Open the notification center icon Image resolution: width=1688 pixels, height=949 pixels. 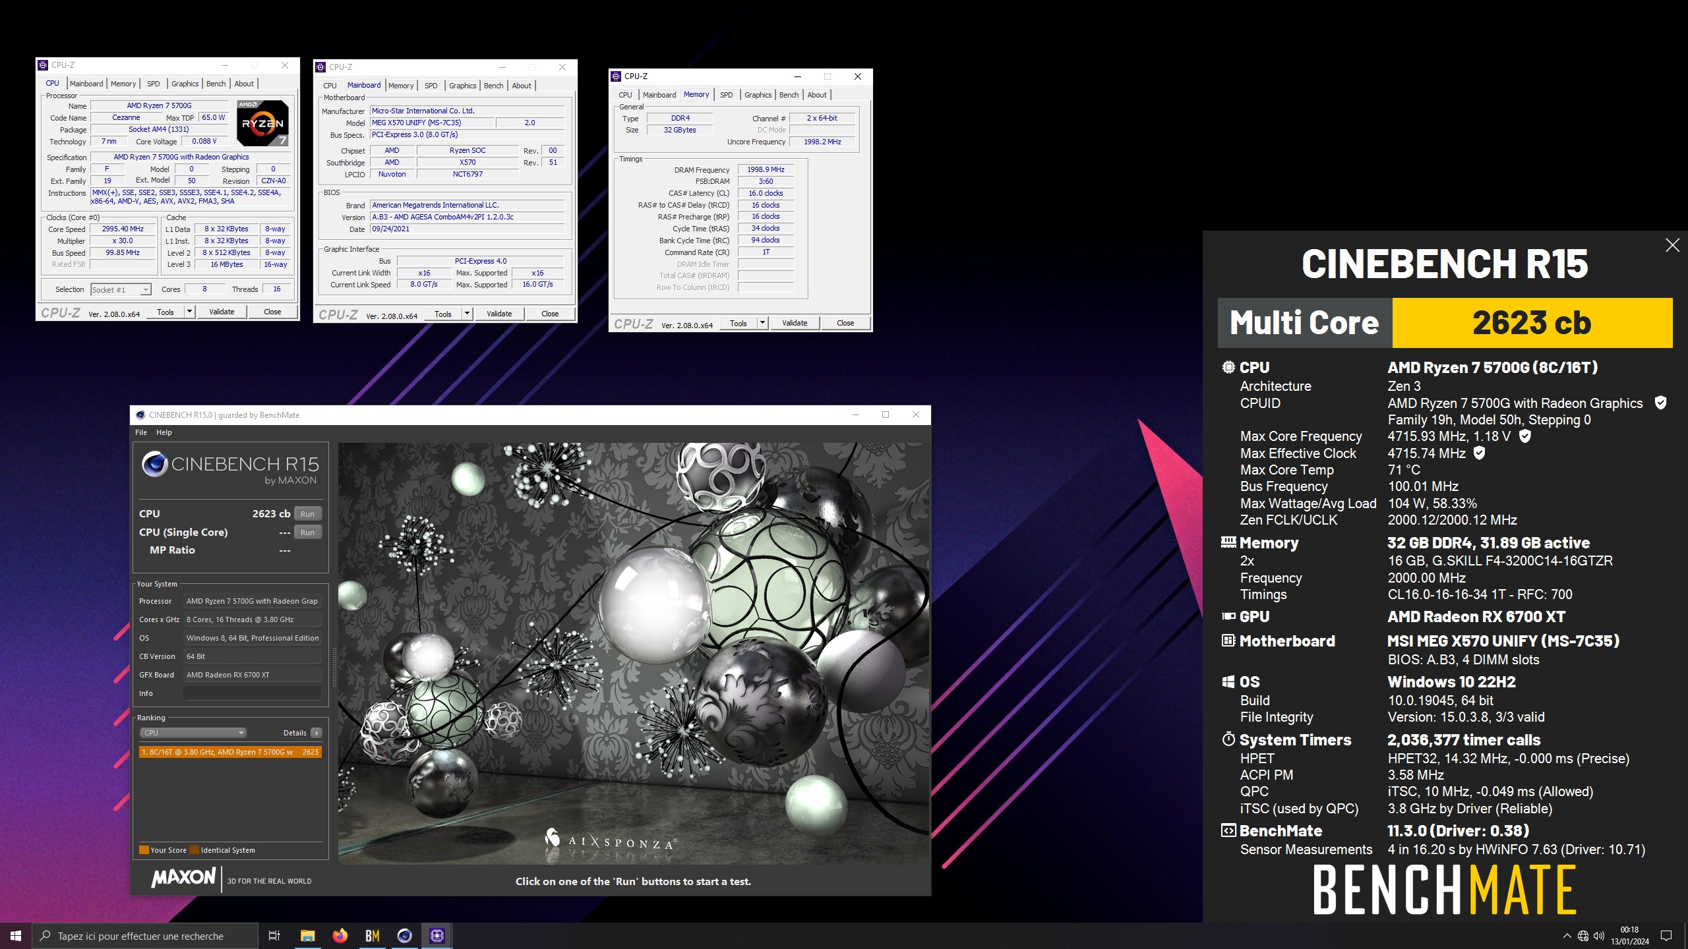[x=1666, y=936]
